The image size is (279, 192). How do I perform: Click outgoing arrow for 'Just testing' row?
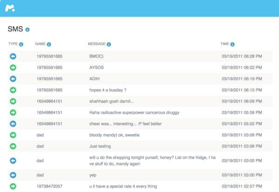[13, 146]
